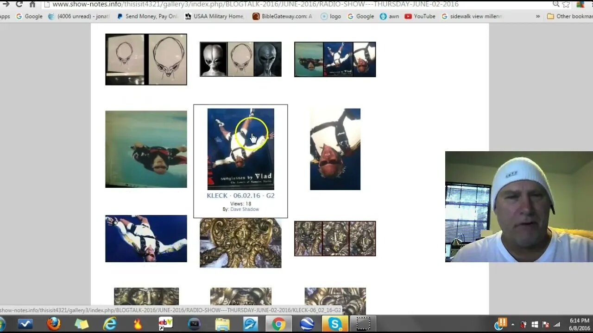Screen dimensions: 593x333
Task: Open the (4006 unread) mail bookmark
Action: click(x=79, y=16)
